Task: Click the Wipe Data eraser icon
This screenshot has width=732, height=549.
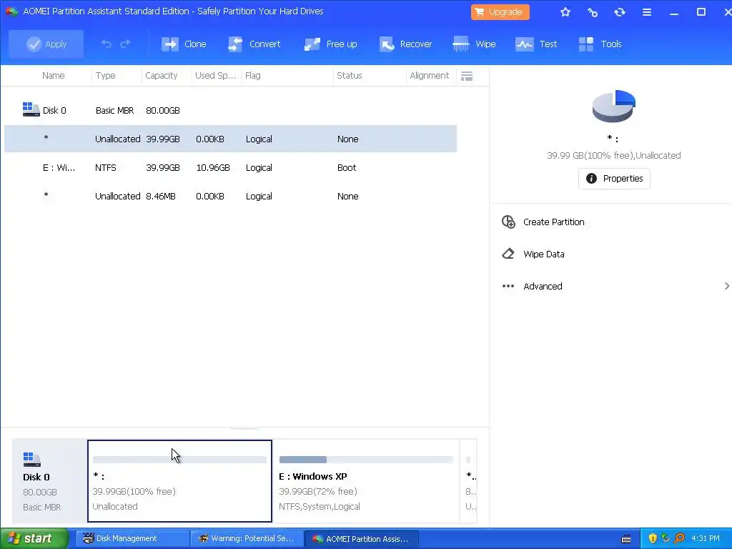Action: [508, 254]
